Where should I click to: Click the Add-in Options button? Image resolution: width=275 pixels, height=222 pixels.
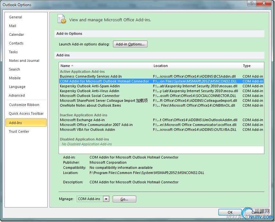click(x=130, y=44)
